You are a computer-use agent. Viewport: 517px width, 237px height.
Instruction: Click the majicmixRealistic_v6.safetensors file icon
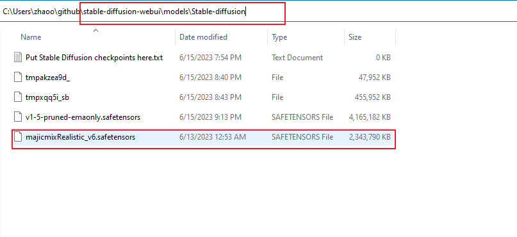[x=18, y=137]
